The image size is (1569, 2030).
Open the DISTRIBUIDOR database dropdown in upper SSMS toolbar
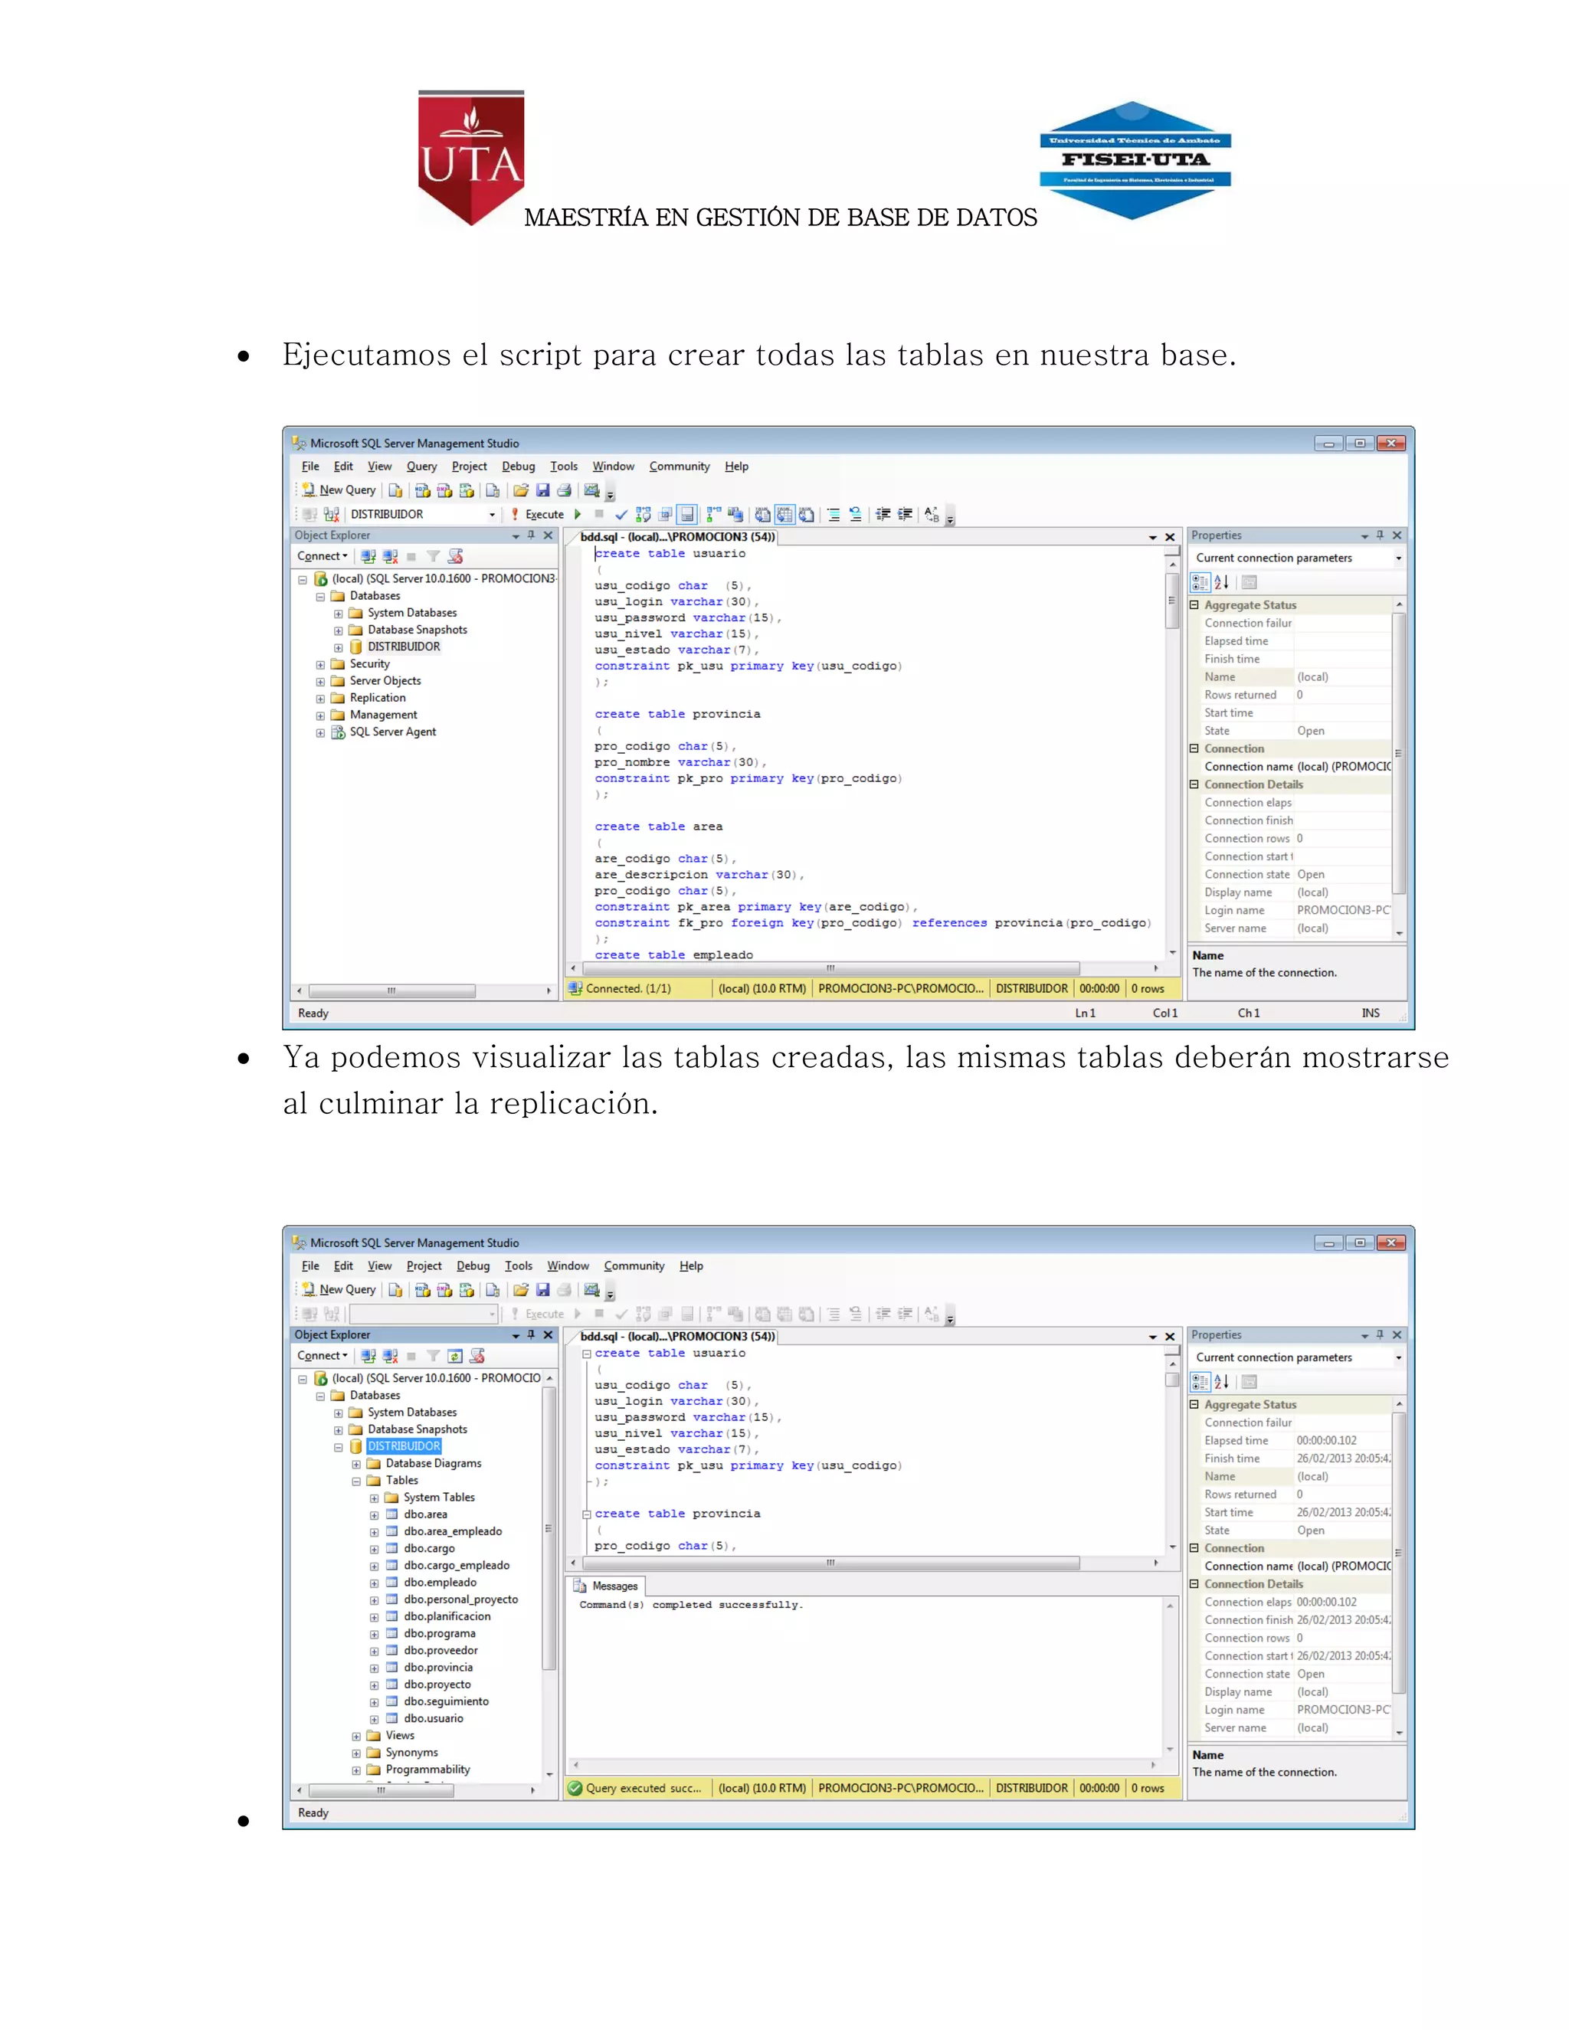coord(493,514)
